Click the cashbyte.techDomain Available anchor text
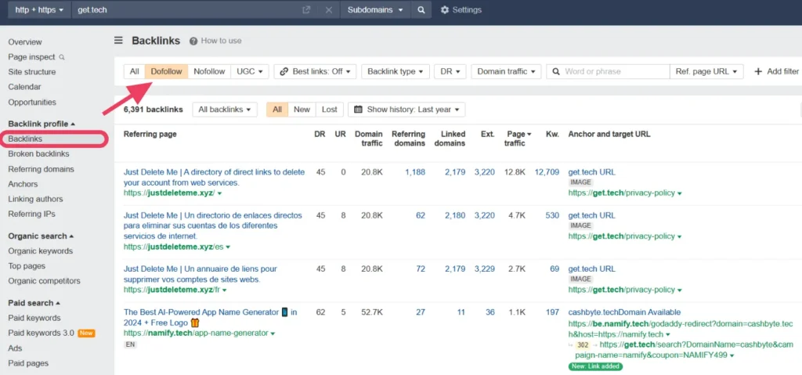This screenshot has width=802, height=375. pos(624,312)
